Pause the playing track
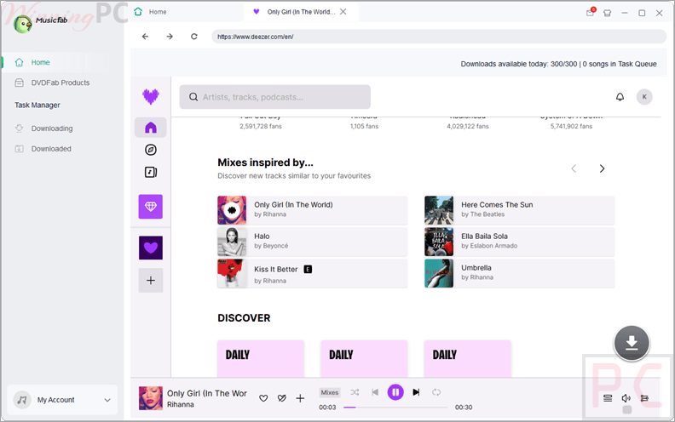Screen dimensions: 675x422 click(x=395, y=392)
